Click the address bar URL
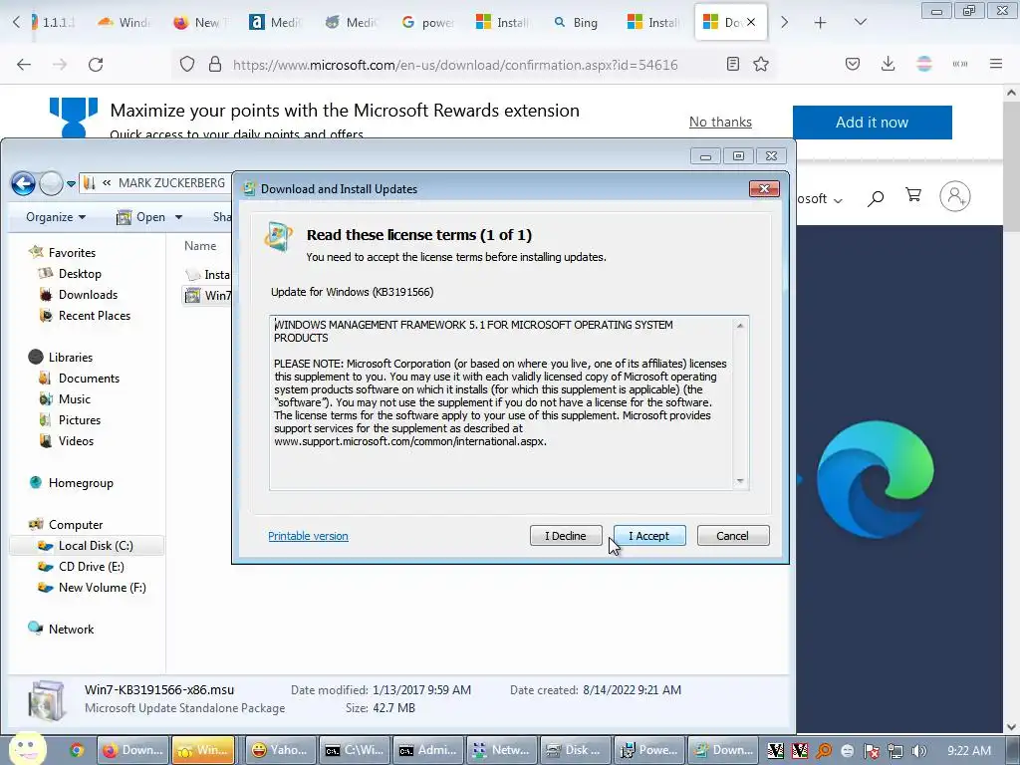Image resolution: width=1020 pixels, height=765 pixels. 455,65
